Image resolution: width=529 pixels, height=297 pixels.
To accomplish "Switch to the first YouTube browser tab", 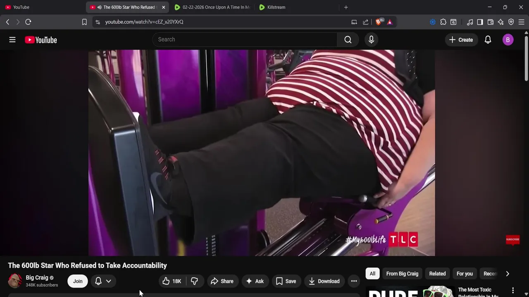I will pyautogui.click(x=41, y=7).
